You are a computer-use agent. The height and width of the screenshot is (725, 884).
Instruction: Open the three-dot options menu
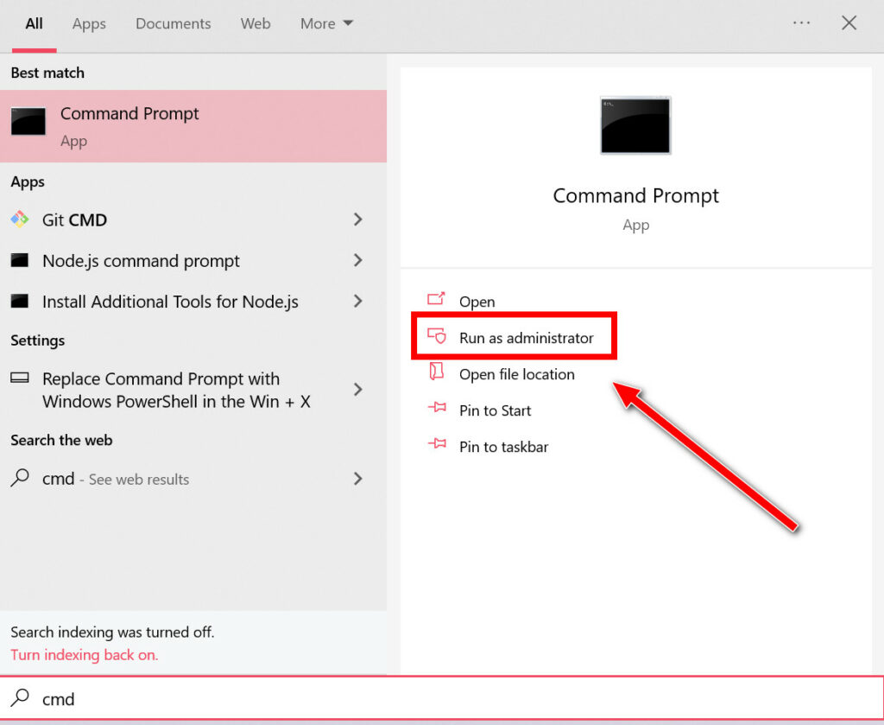click(x=801, y=23)
